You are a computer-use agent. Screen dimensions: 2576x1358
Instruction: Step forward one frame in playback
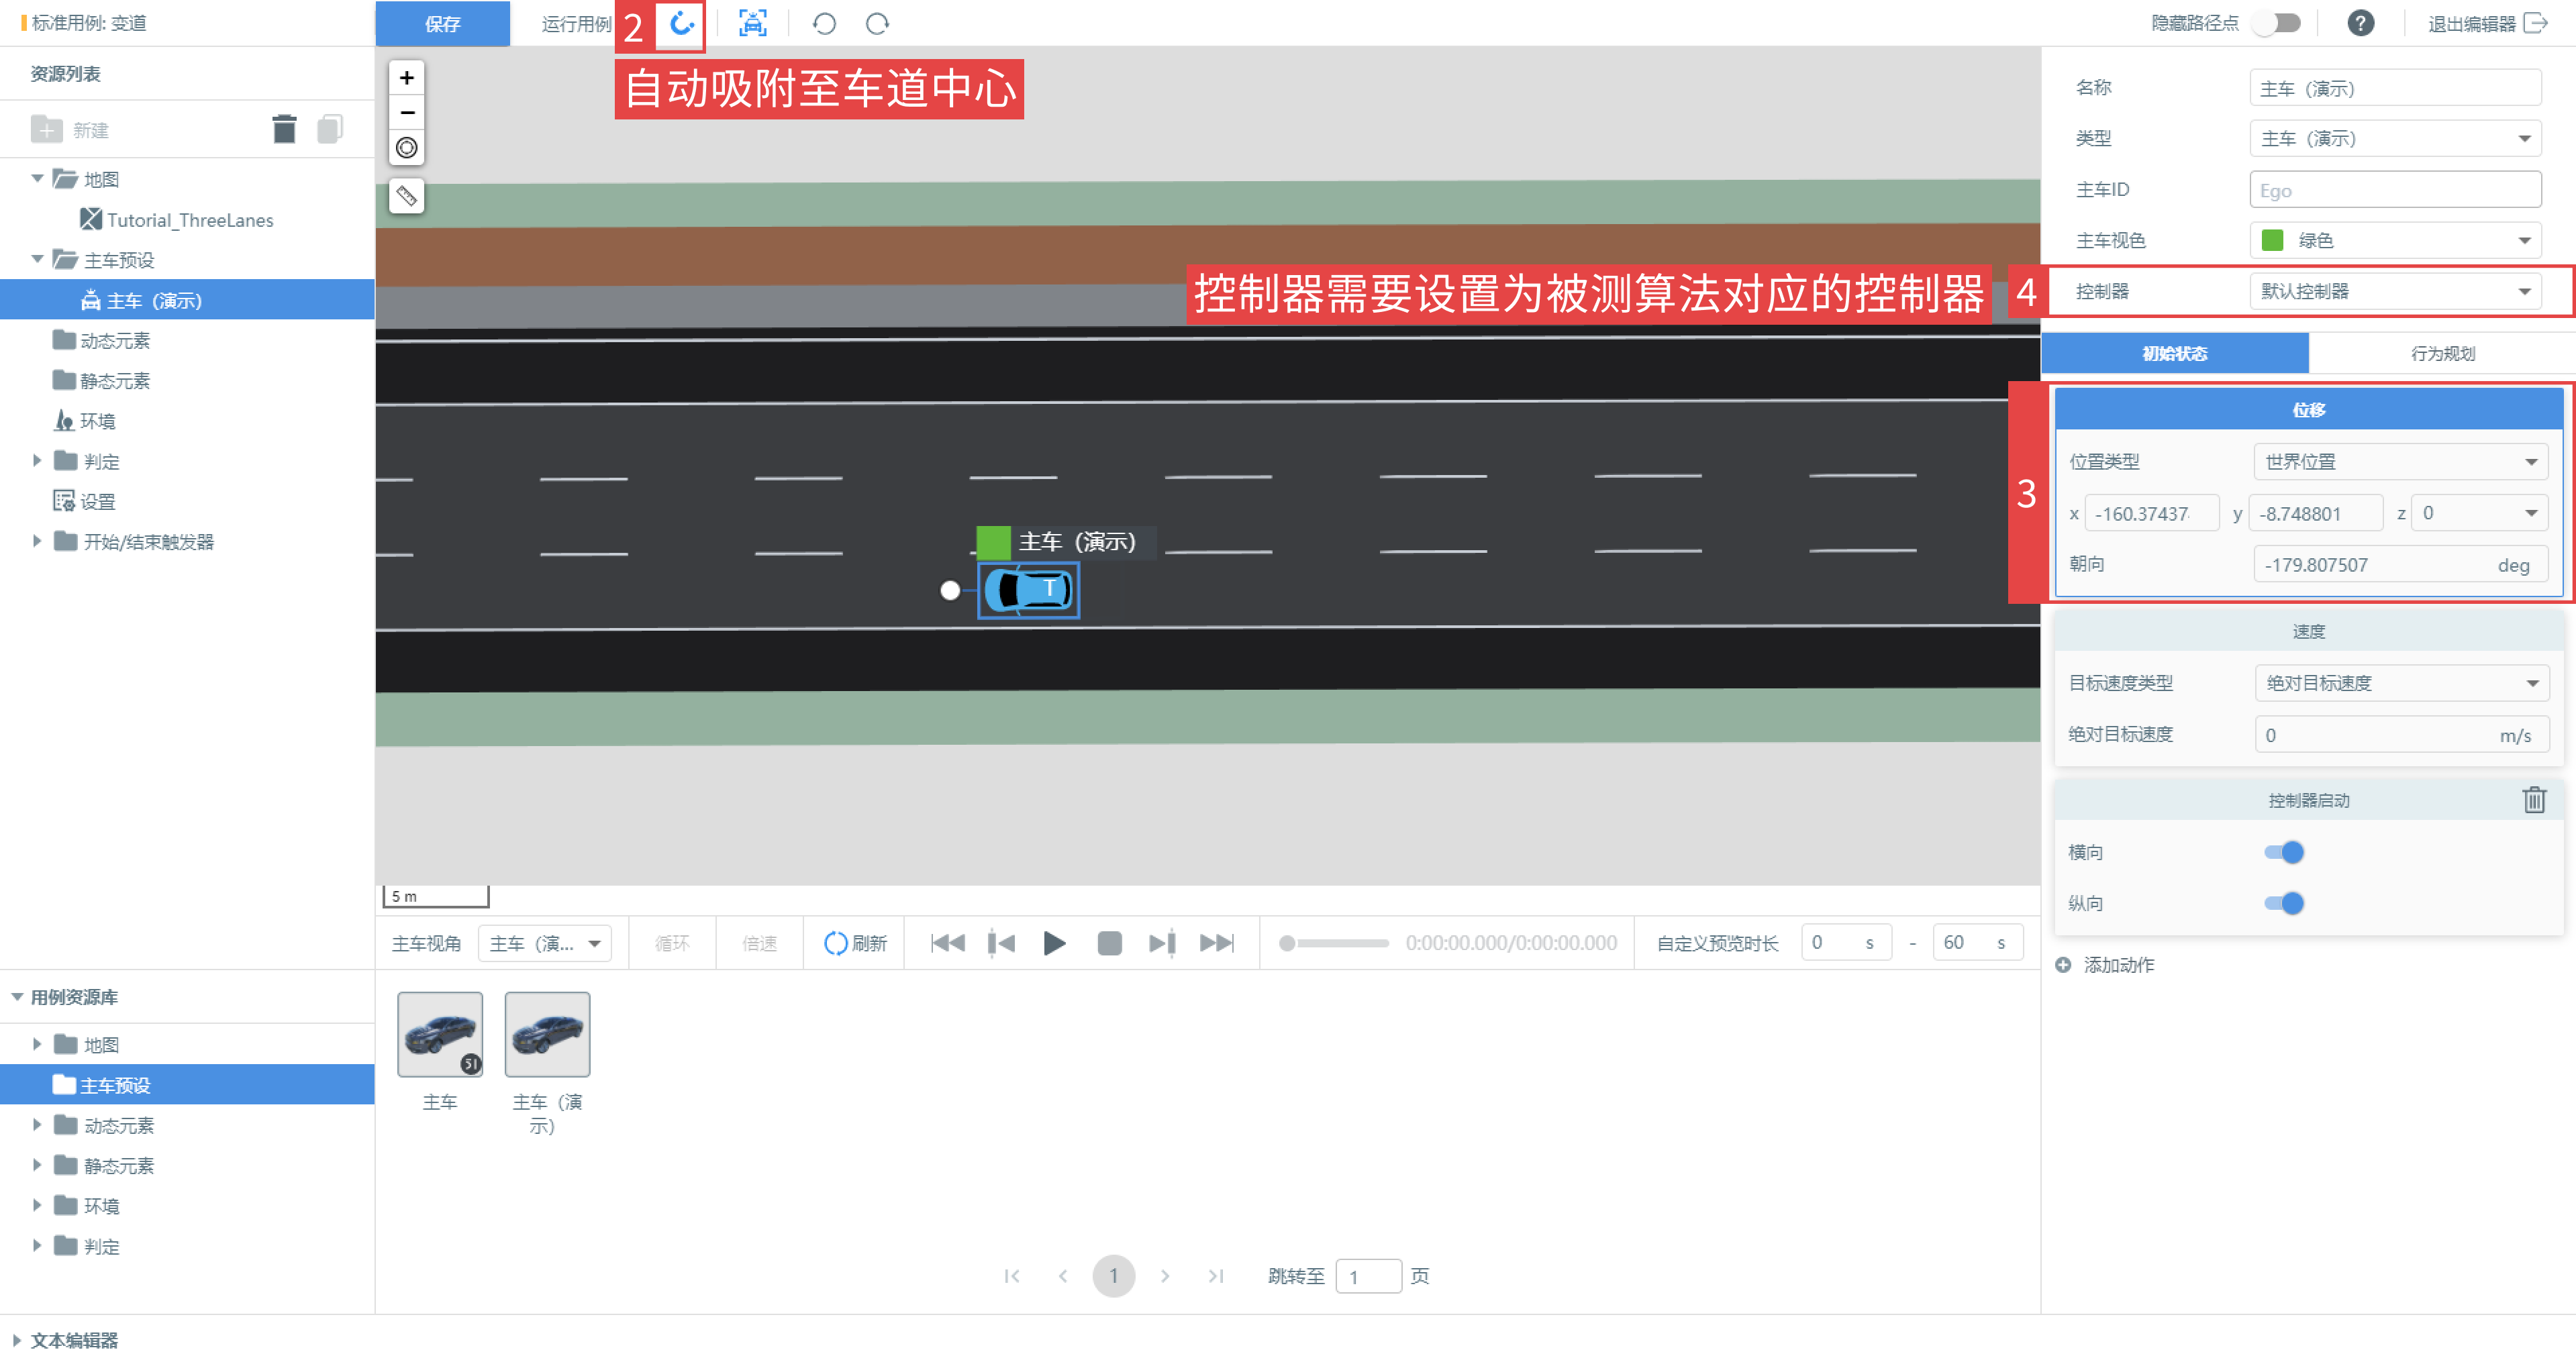pyautogui.click(x=1162, y=943)
